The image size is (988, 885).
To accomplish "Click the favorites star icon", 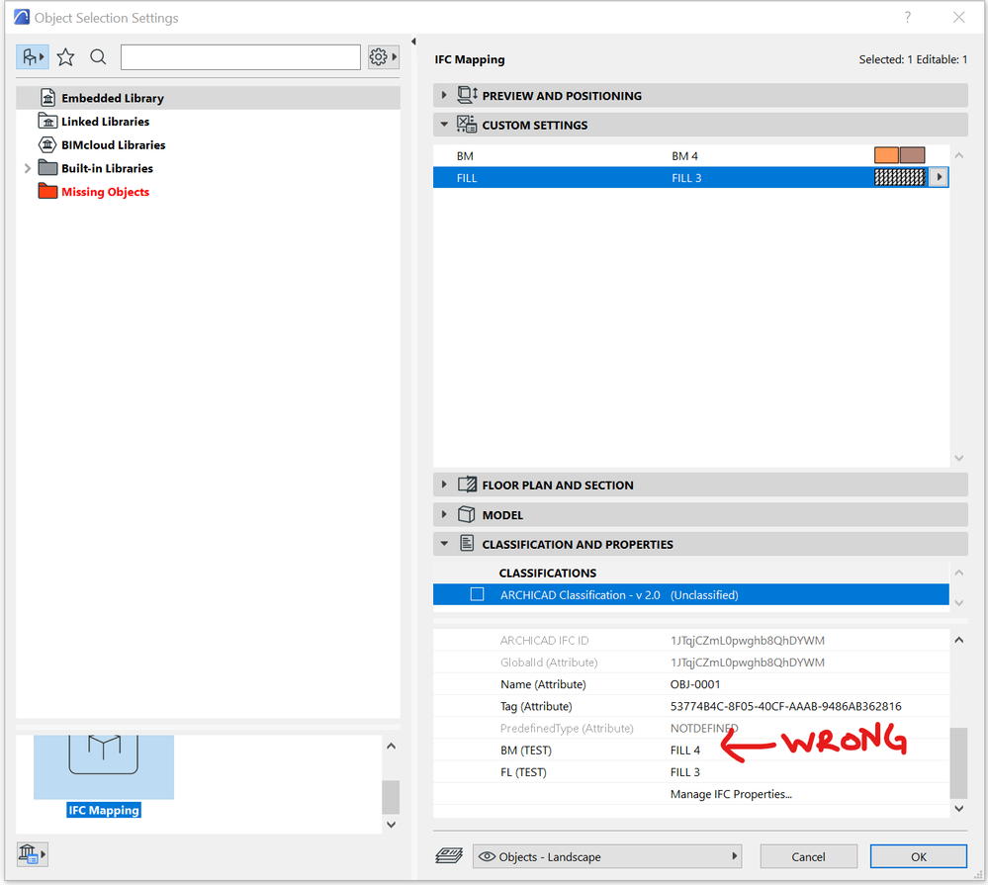I will [x=65, y=57].
